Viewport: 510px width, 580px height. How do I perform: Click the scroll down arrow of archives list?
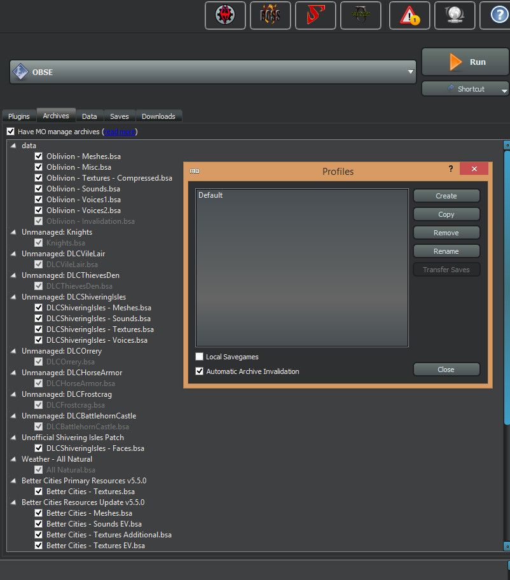507,546
